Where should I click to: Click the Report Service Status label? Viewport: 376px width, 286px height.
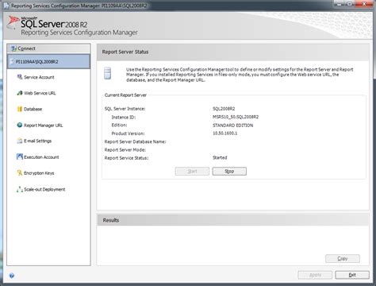pyautogui.click(x=126, y=158)
